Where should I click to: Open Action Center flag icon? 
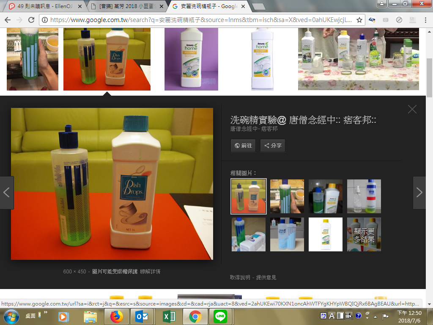[x=386, y=317]
